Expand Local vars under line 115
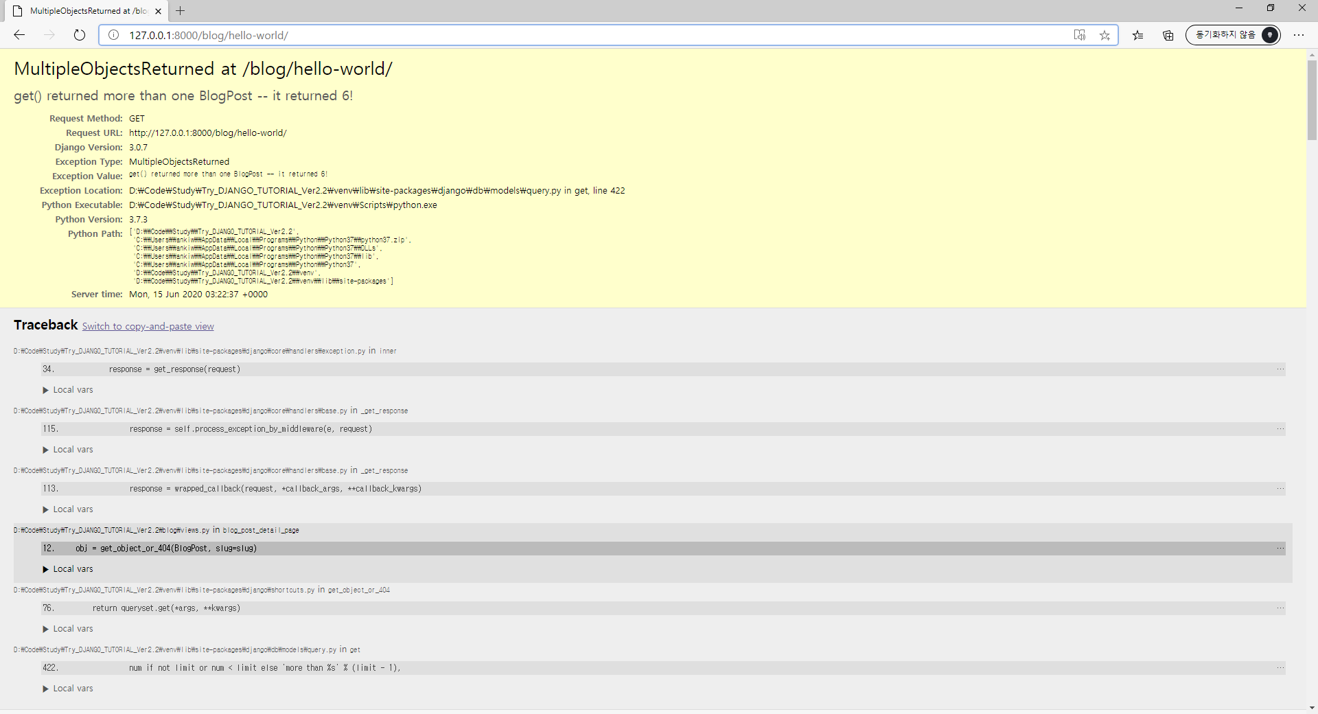 pyautogui.click(x=68, y=450)
